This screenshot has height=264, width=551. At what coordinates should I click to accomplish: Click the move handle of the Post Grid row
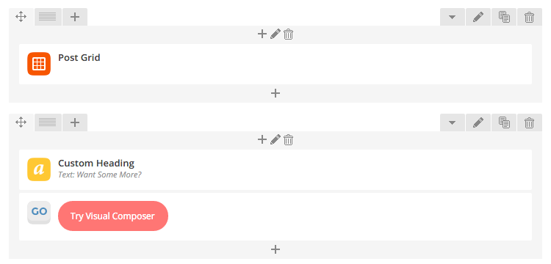[21, 17]
